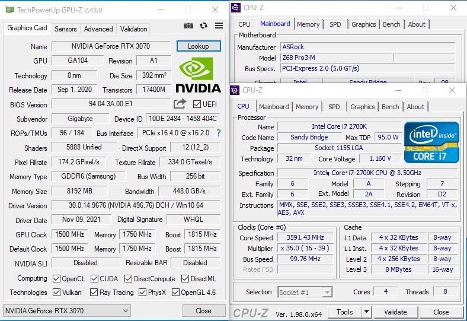This screenshot has height=321, width=467.
Task: Click the Bus Specs value PCI-Express 2.0
Action: click(367, 69)
